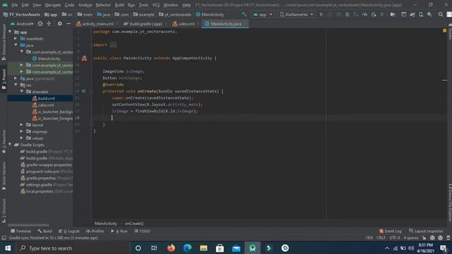This screenshot has height=254, width=452.
Task: Expand the manifests folder
Action: point(16,38)
